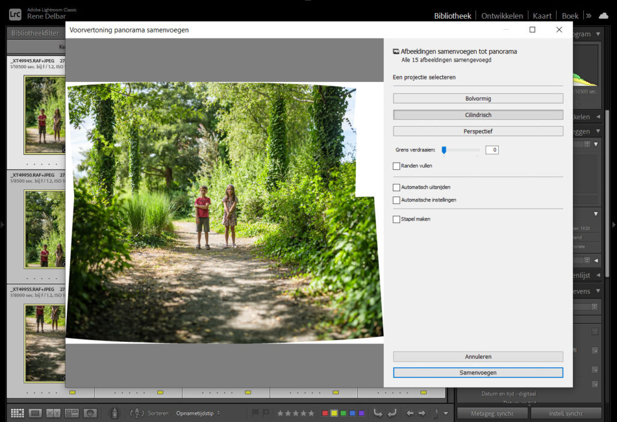Click Annuleren to cancel panorama
The image size is (617, 422).
coord(478,357)
